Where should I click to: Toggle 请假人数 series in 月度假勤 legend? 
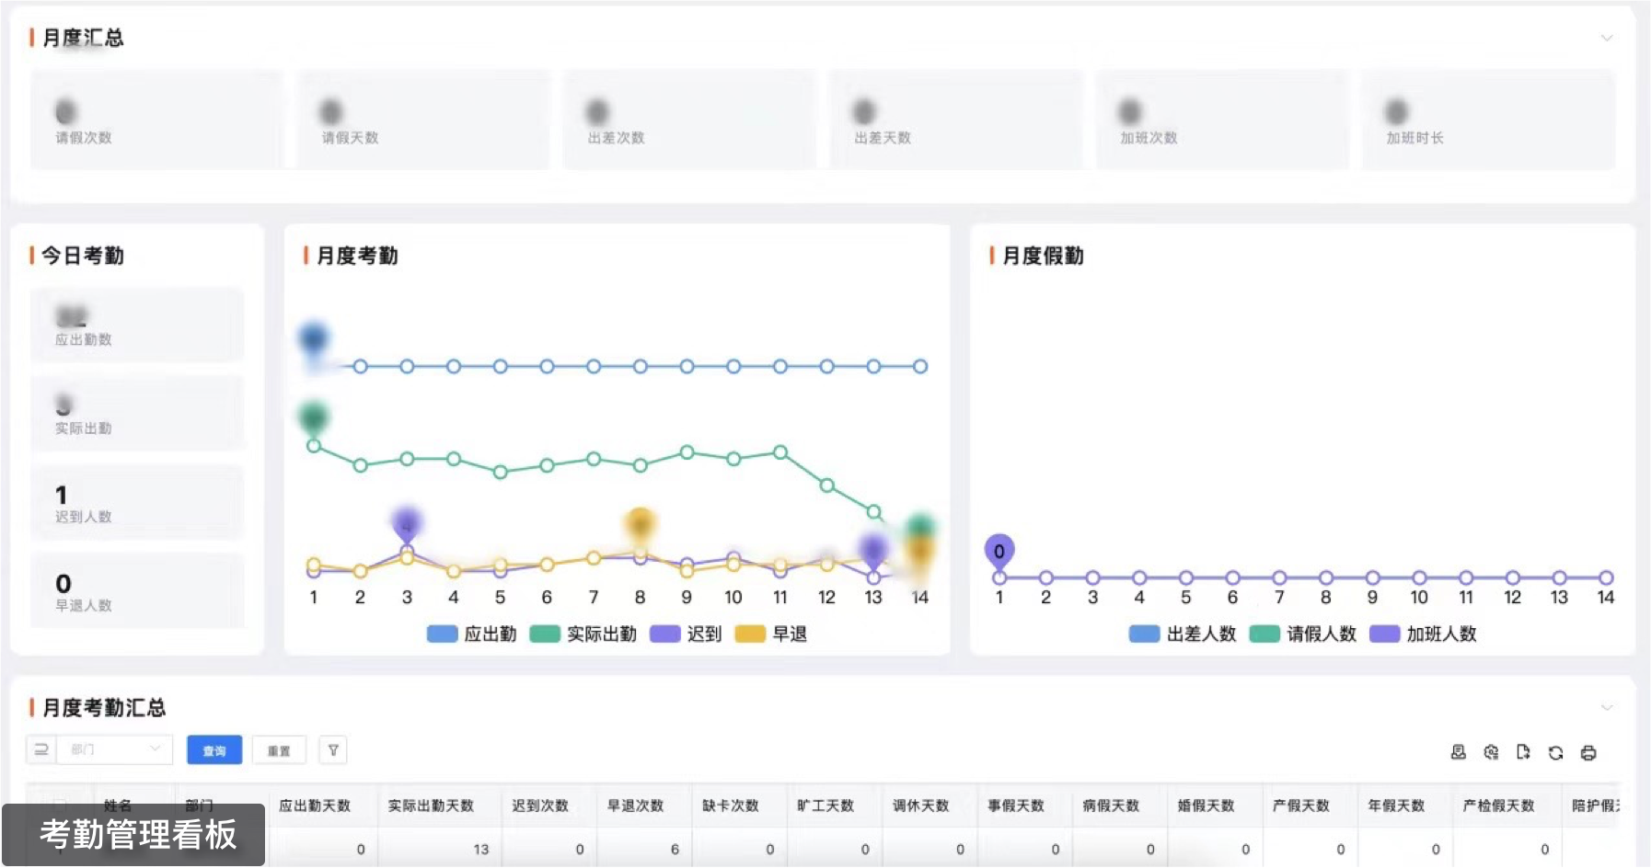pyautogui.click(x=1303, y=634)
